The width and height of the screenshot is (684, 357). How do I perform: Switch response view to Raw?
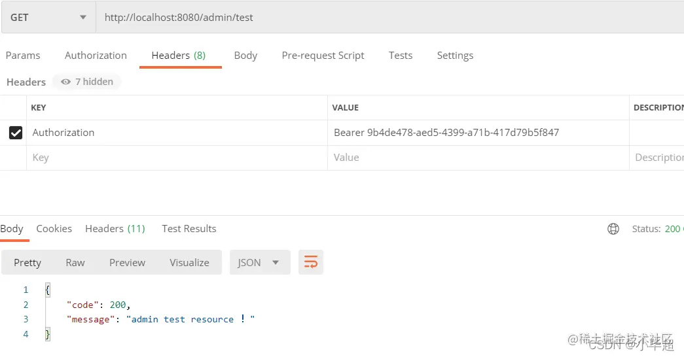[75, 262]
